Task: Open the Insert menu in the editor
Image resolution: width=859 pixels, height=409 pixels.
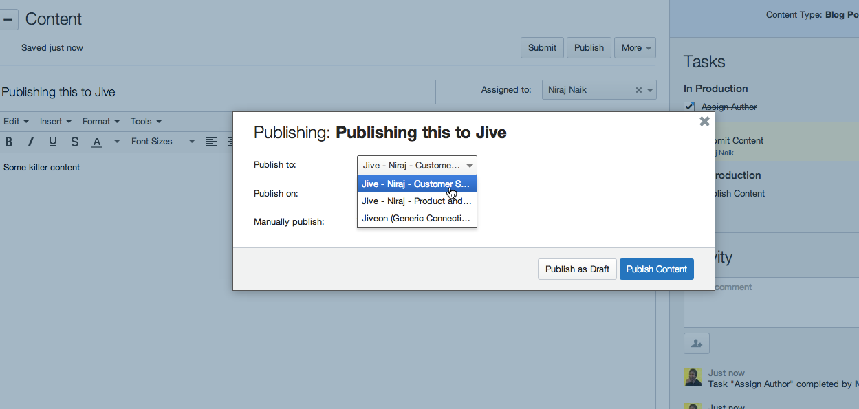Action: click(x=55, y=121)
